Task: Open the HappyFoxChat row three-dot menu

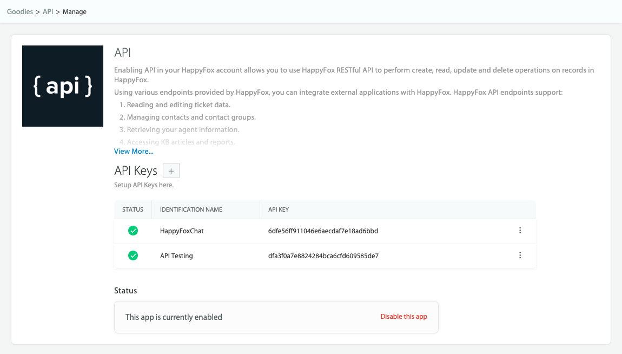Action: pos(520,231)
